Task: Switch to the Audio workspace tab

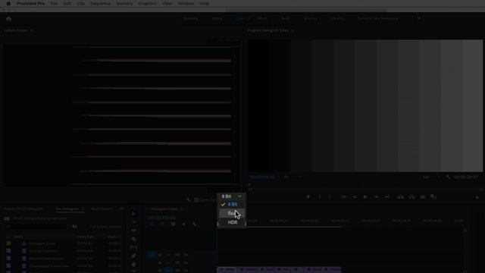Action: click(x=285, y=18)
